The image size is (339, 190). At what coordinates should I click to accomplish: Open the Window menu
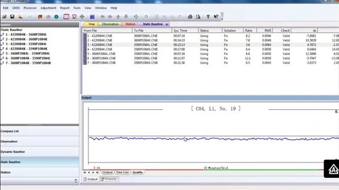101,8
